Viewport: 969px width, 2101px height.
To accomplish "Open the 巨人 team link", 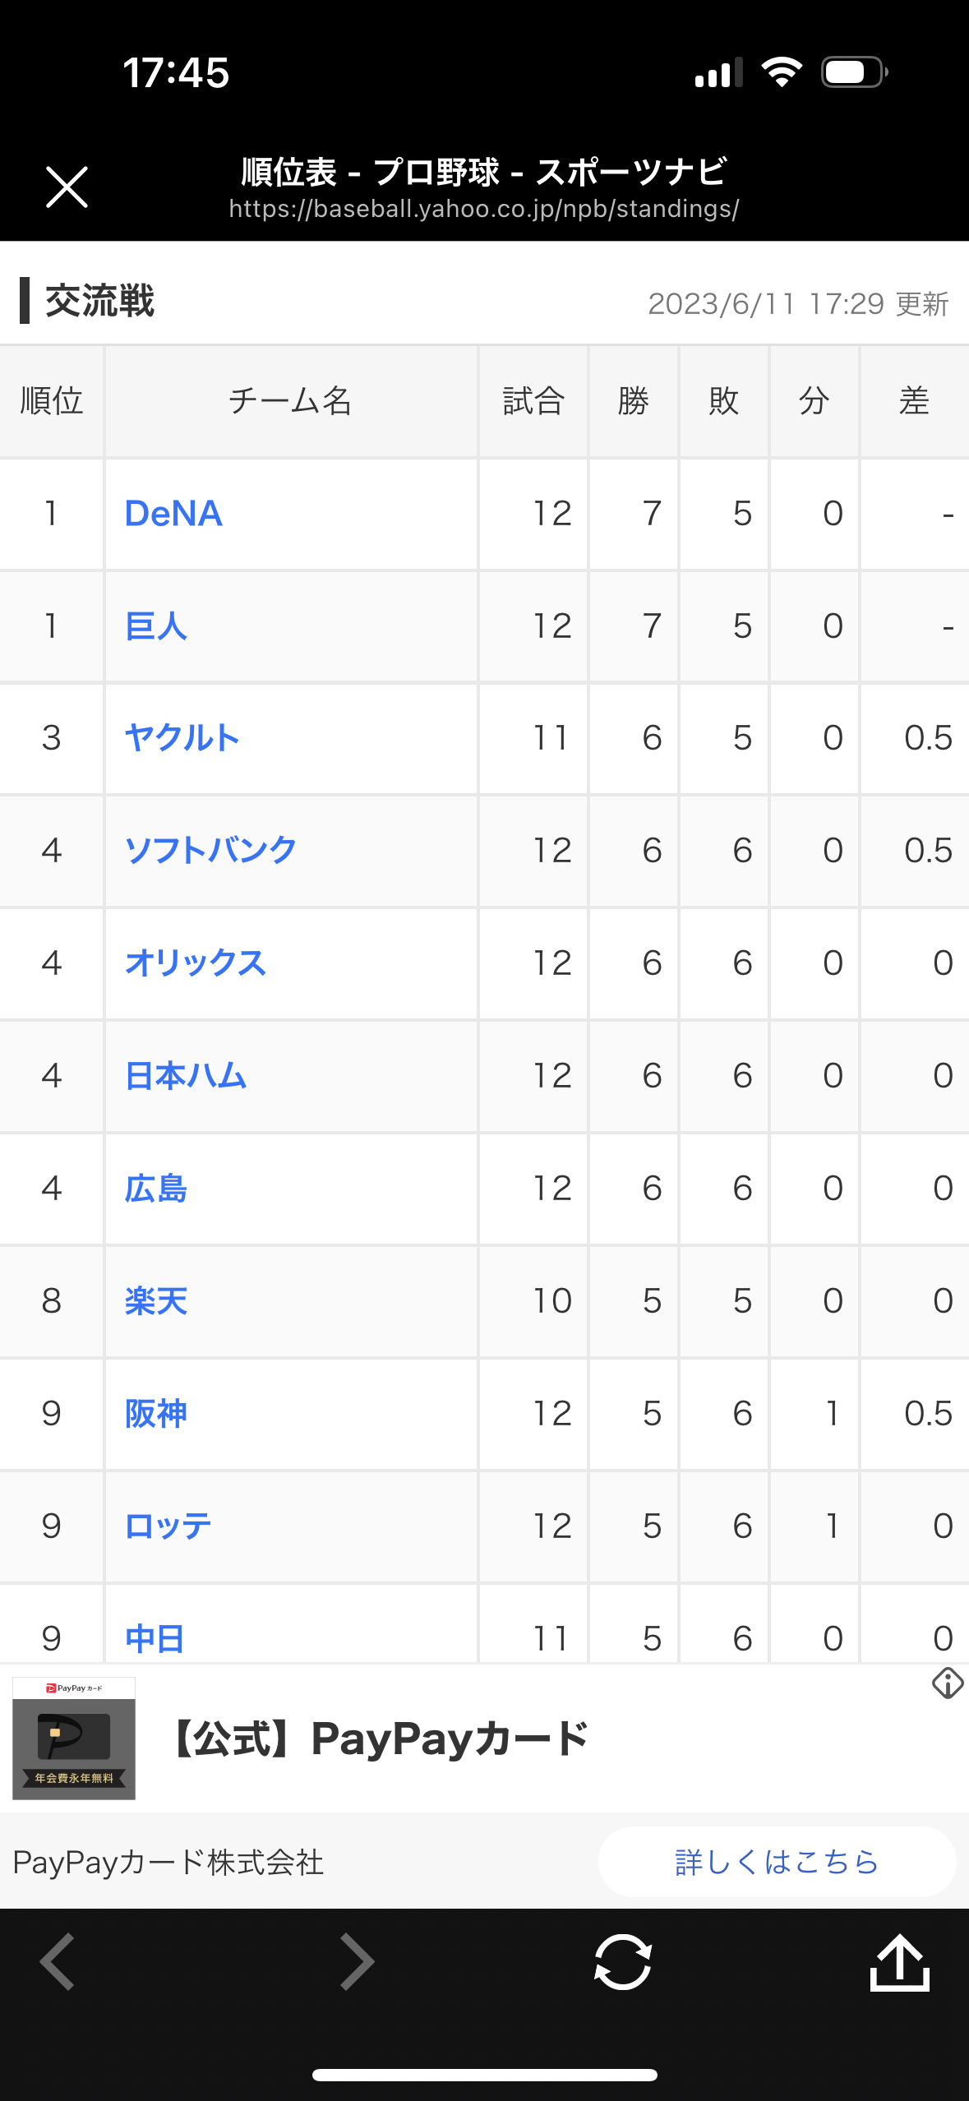I will pos(156,626).
